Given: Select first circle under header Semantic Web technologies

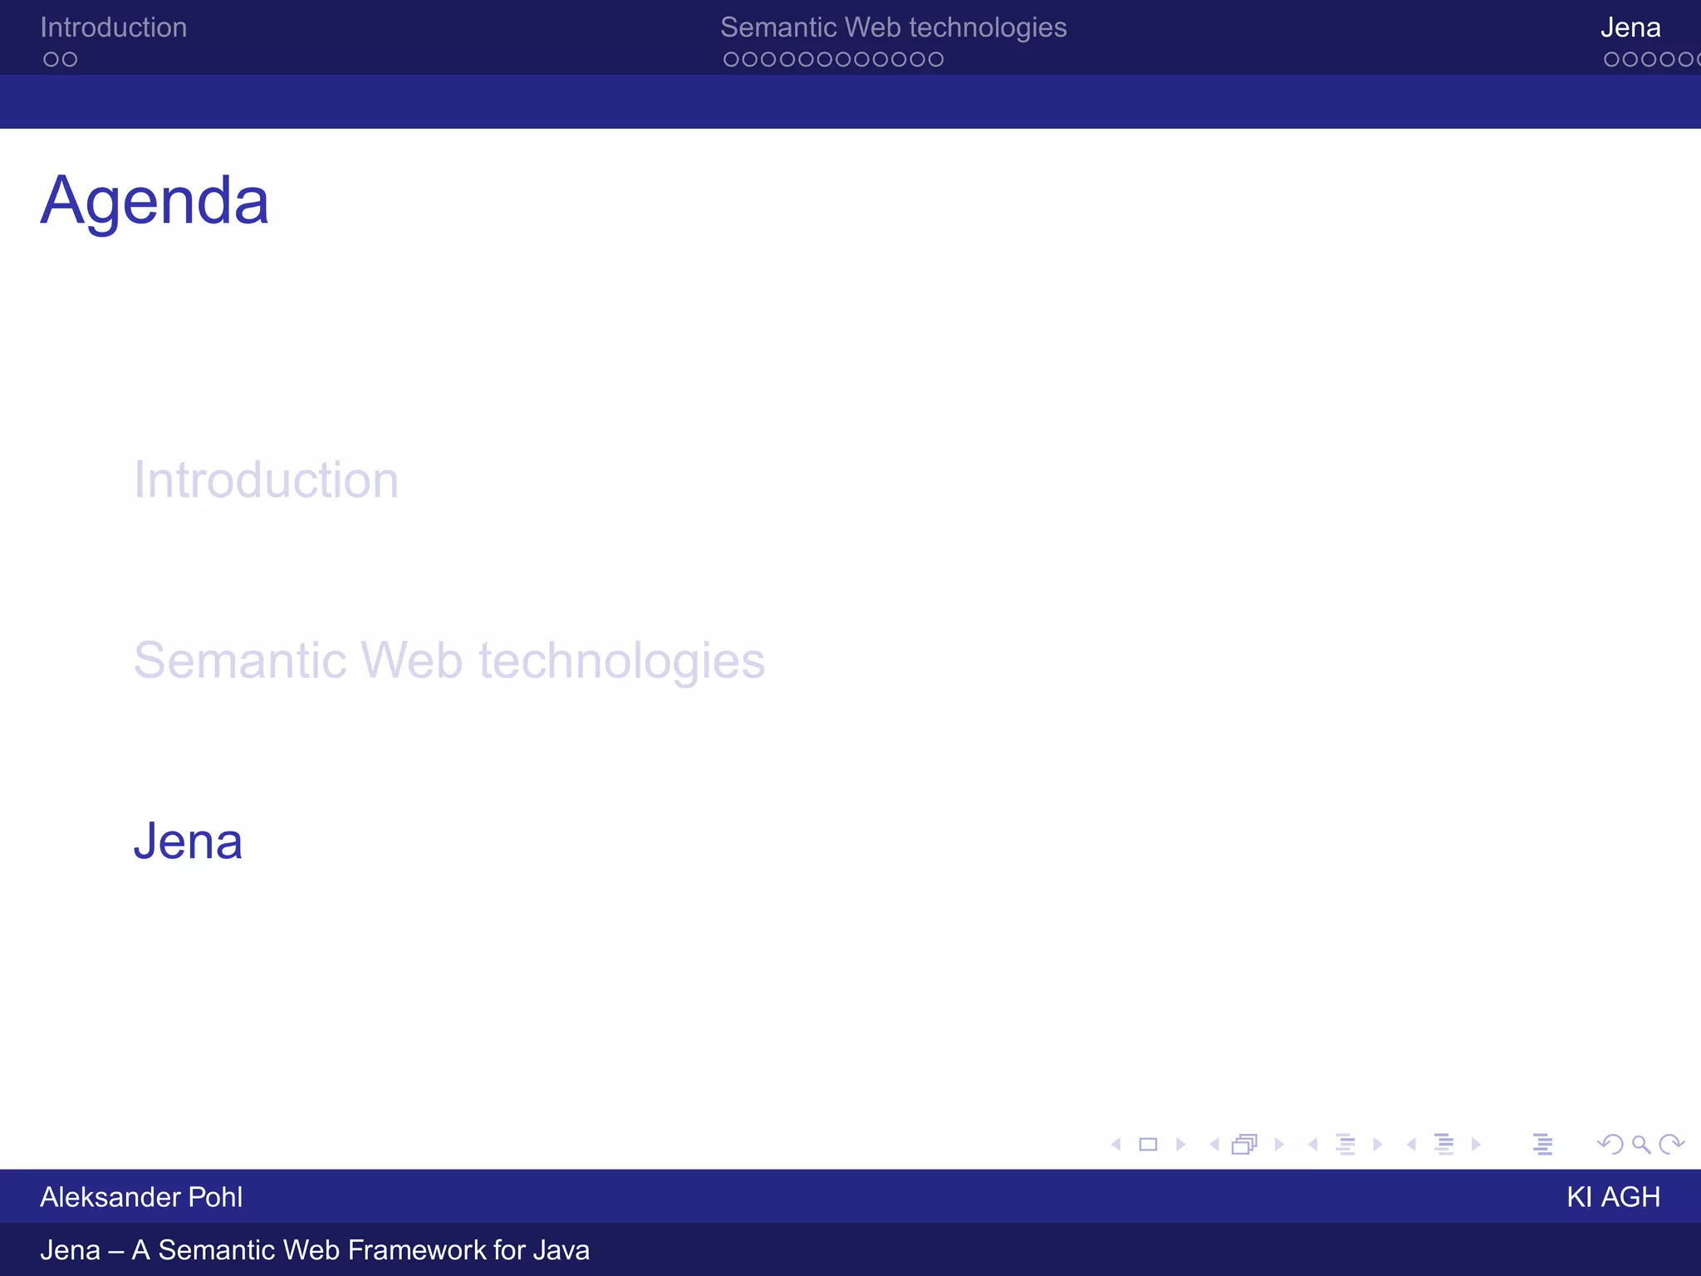Looking at the screenshot, I should [x=731, y=60].
